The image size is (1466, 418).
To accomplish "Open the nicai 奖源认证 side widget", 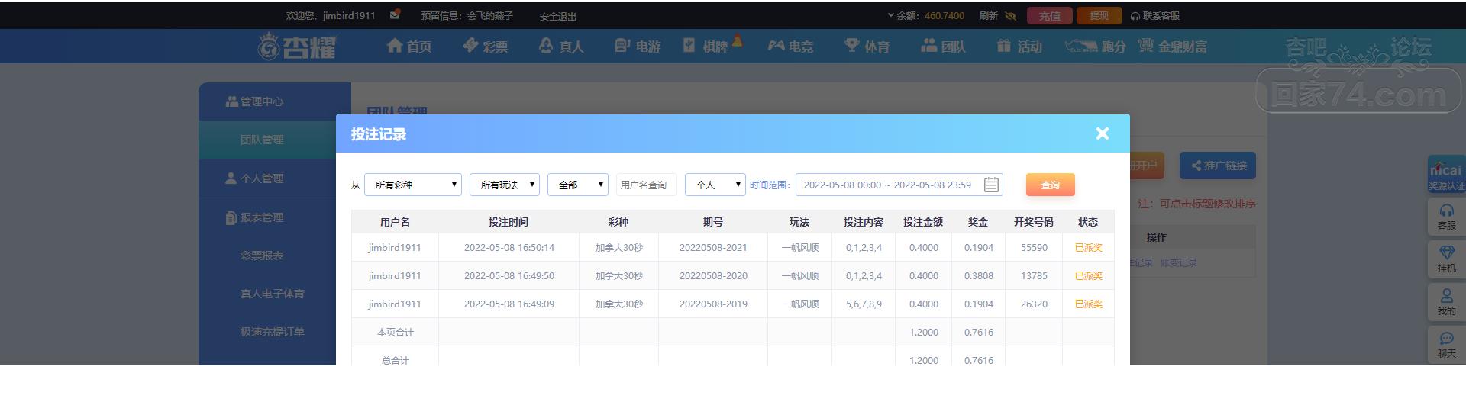I will coord(1446,175).
